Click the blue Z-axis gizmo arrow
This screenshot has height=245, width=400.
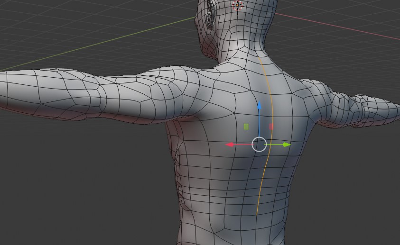tap(259, 105)
